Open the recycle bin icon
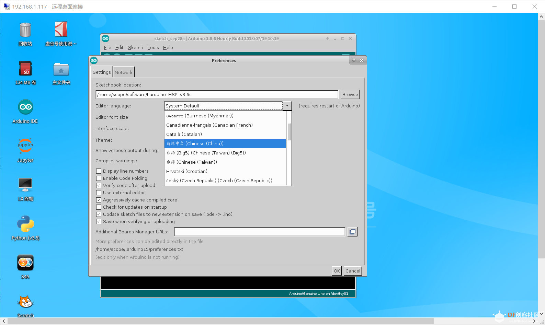This screenshot has height=325, width=545. [x=25, y=30]
